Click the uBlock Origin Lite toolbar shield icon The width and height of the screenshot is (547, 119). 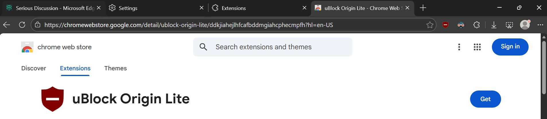click(x=445, y=25)
